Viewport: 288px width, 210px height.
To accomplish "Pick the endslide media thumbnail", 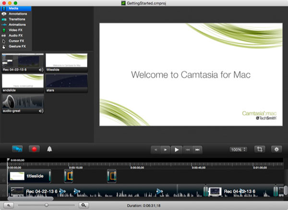I will [23, 83].
